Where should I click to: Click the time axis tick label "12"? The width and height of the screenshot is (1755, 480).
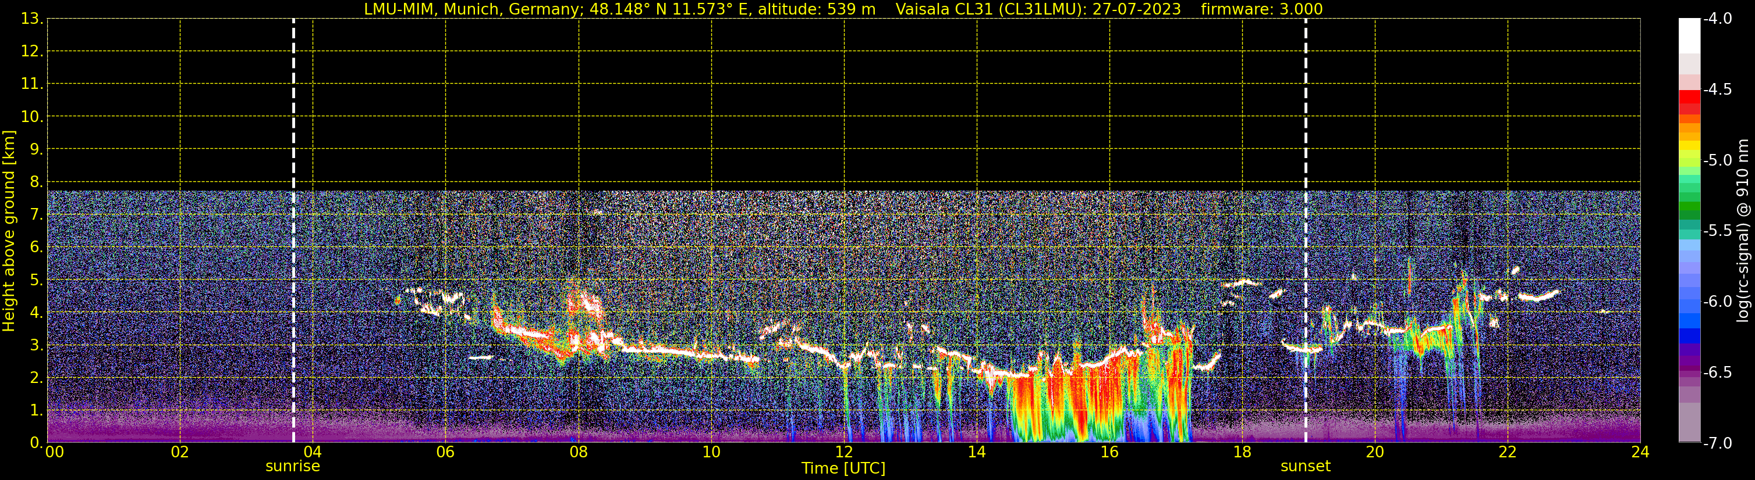(x=844, y=452)
